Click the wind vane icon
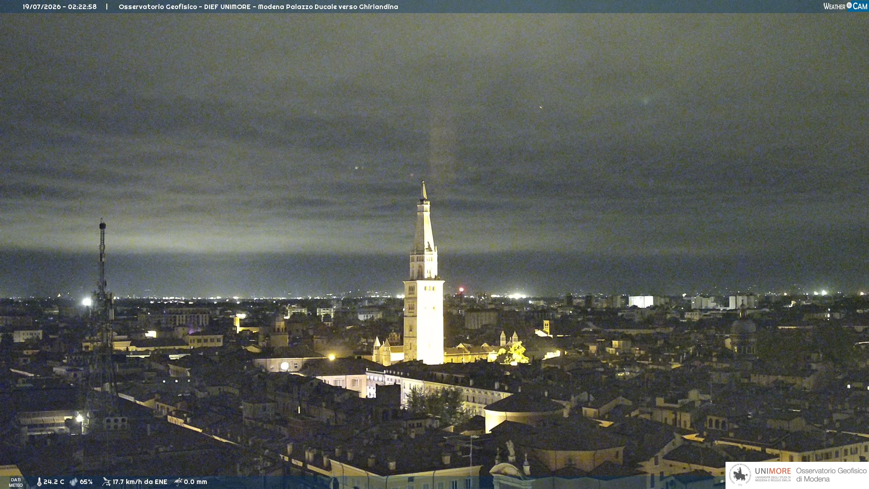Viewport: 869px width, 489px height. coord(106,482)
